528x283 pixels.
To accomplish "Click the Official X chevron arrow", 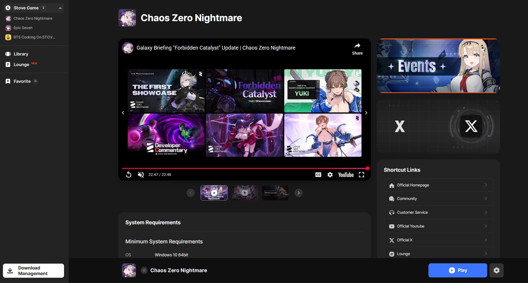I will pos(486,240).
